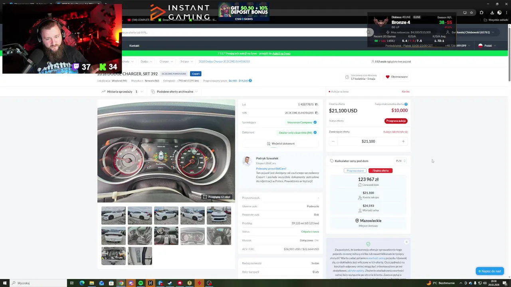The image size is (511, 287).
Task: Click the verified badge next to Dealer only clean title
Action: [x=315, y=132]
